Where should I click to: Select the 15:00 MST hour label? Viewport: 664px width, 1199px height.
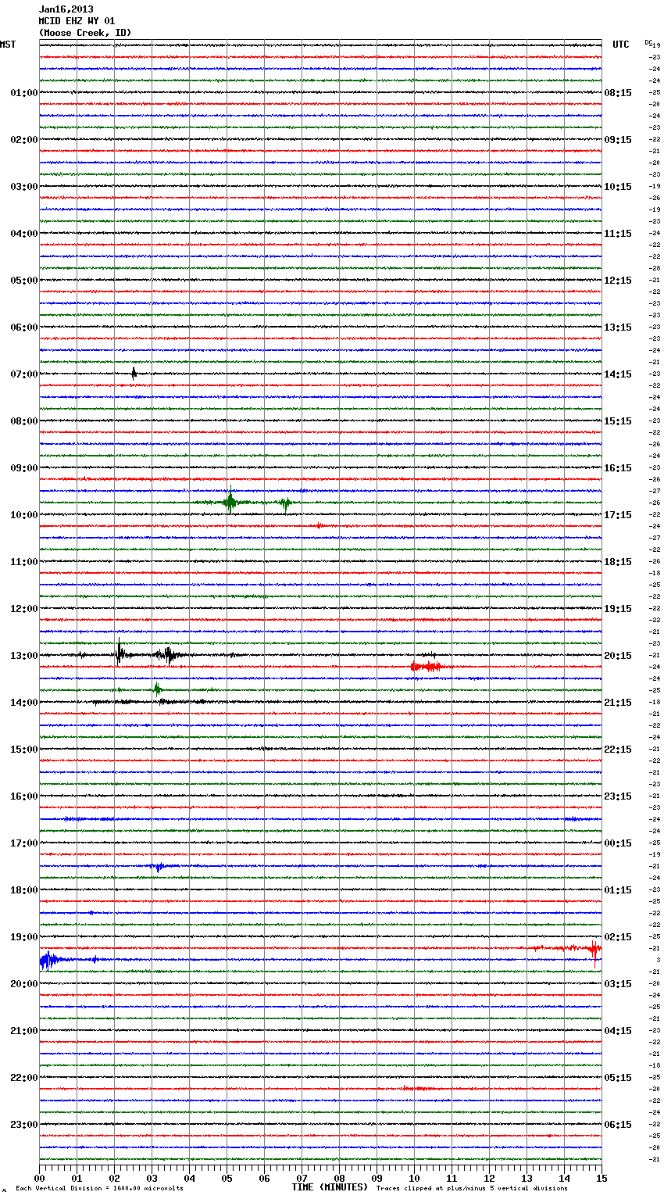click(23, 750)
